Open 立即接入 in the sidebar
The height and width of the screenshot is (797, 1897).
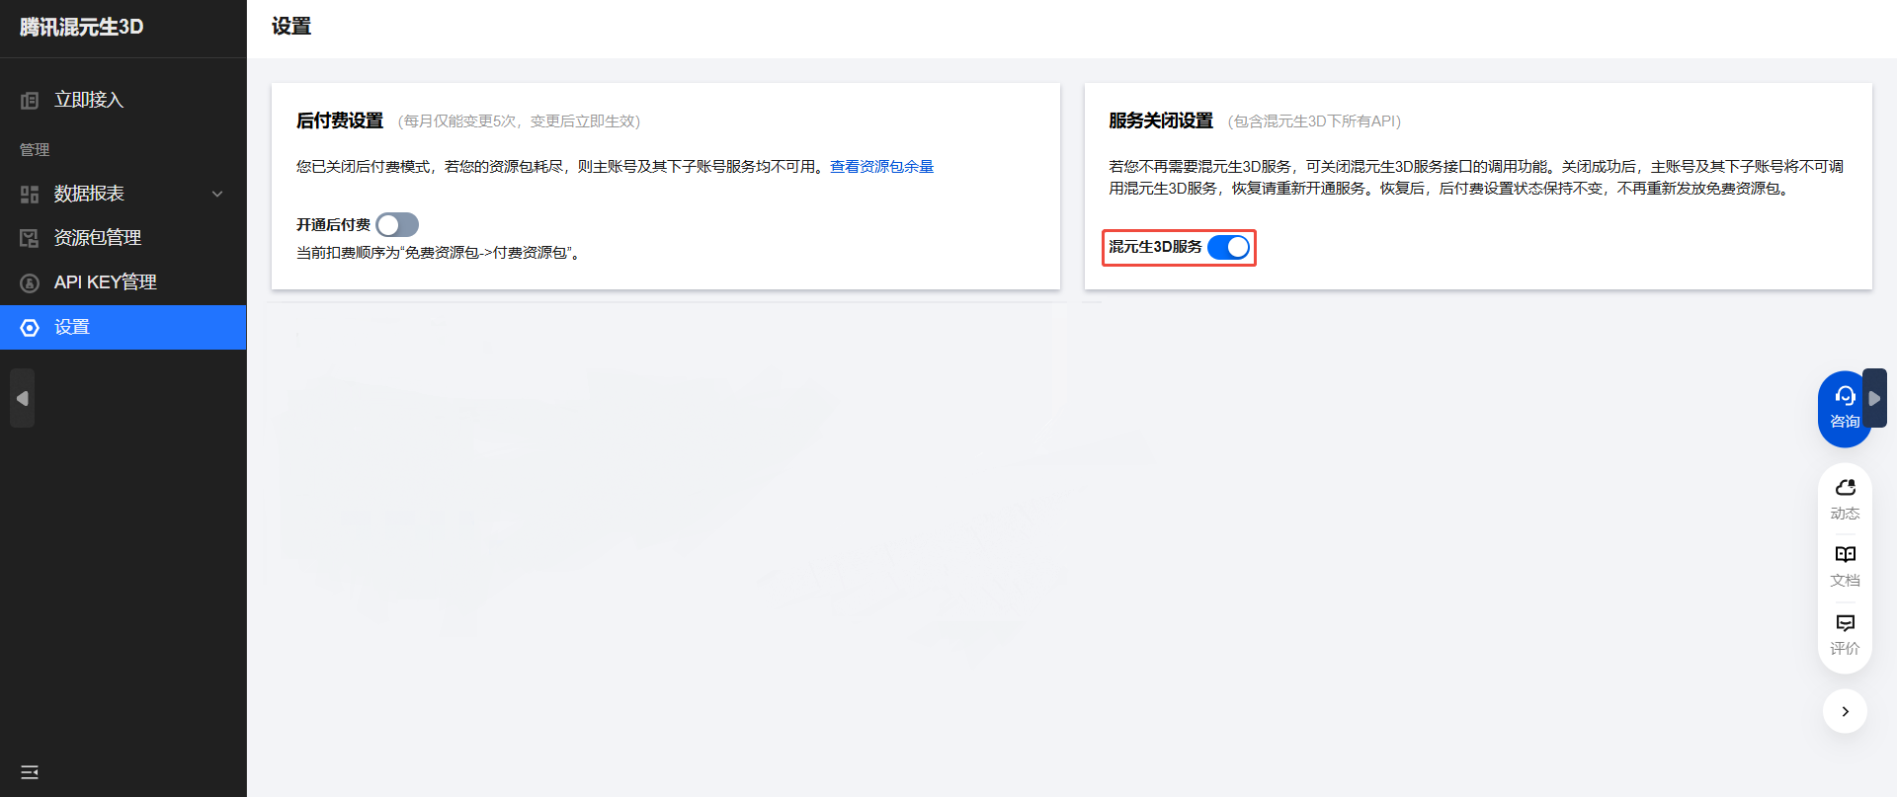point(123,100)
